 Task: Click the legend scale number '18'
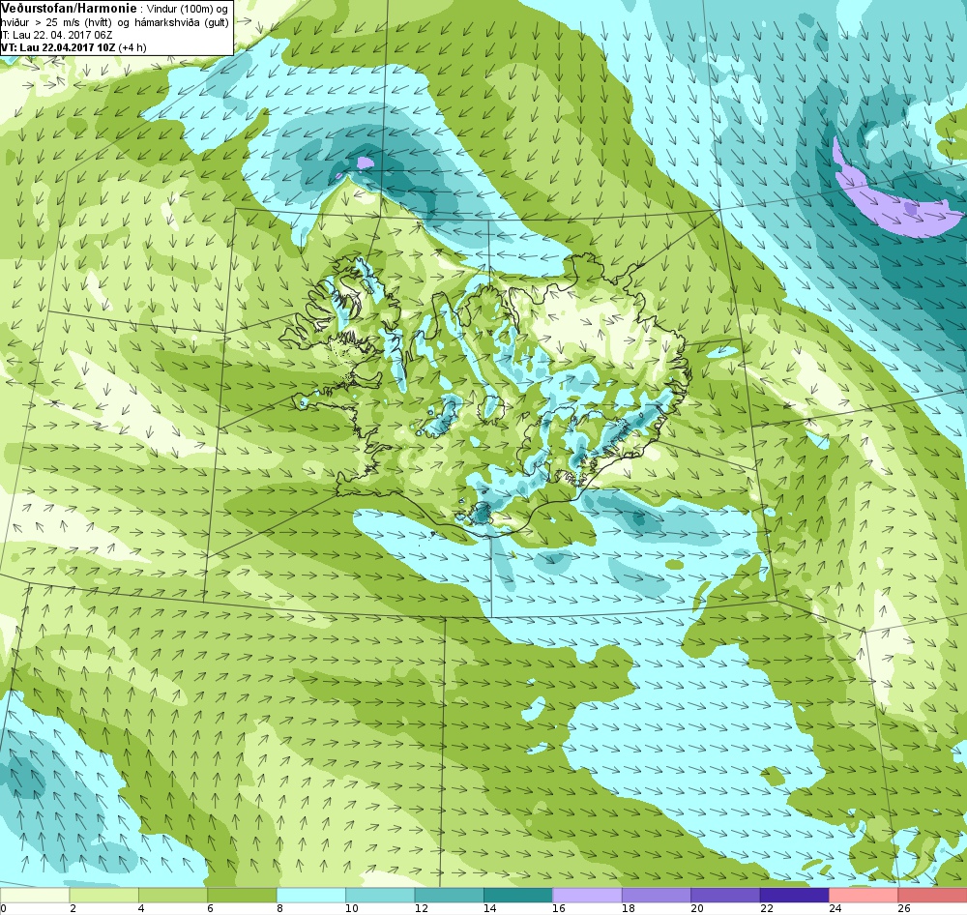(628, 908)
